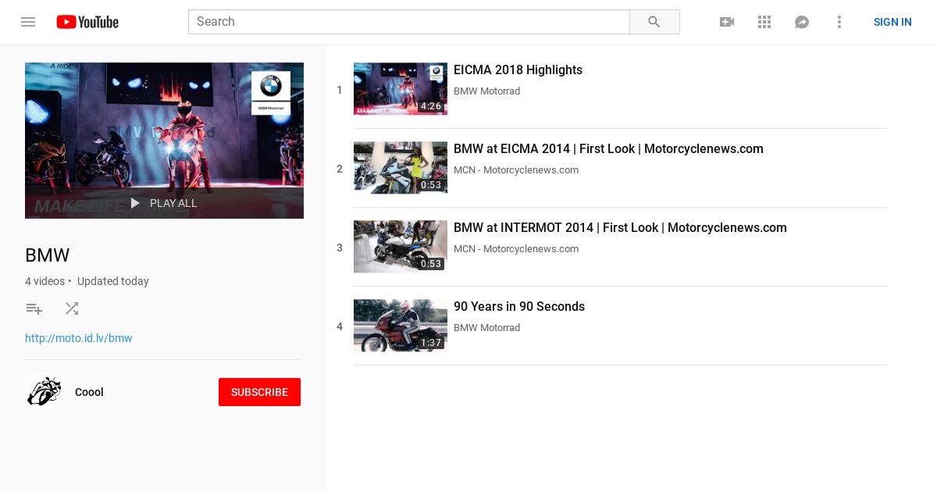Screen dimensions: 937x492
Task: Save playlist with add-to-library icon
Action: pyautogui.click(x=34, y=308)
